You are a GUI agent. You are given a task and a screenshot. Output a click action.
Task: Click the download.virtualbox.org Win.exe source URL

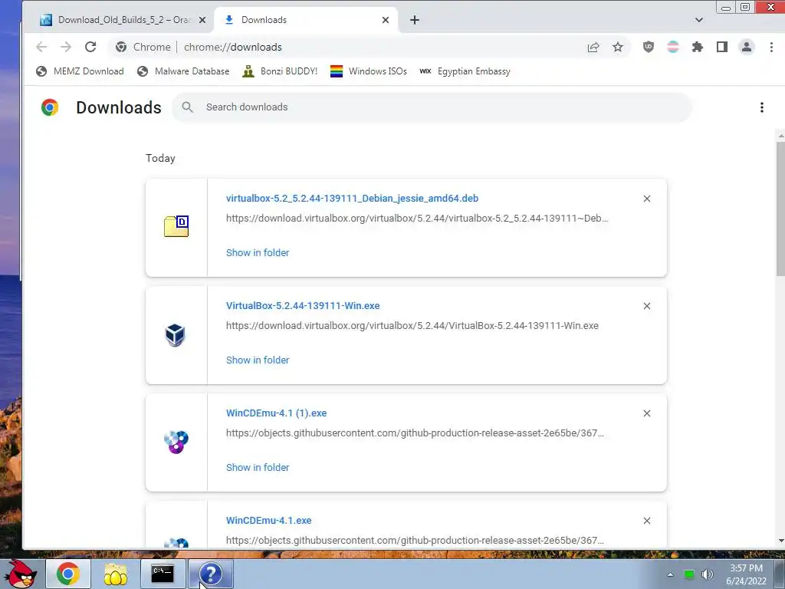click(412, 325)
